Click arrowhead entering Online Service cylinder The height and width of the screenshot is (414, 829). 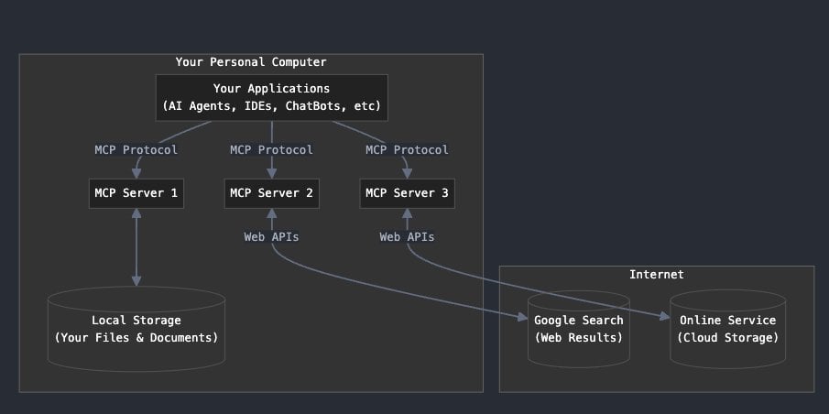665,316
